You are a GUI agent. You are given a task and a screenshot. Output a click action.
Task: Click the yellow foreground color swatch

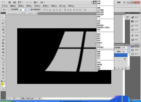[2, 84]
